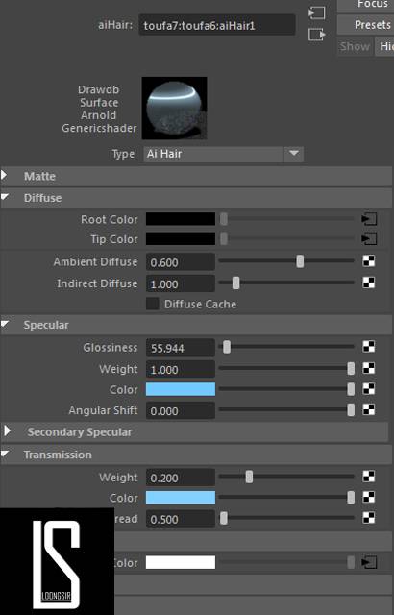Screen dimensions: 394x615
Task: Click checker map button for Indirect Diffuse
Action: click(368, 283)
